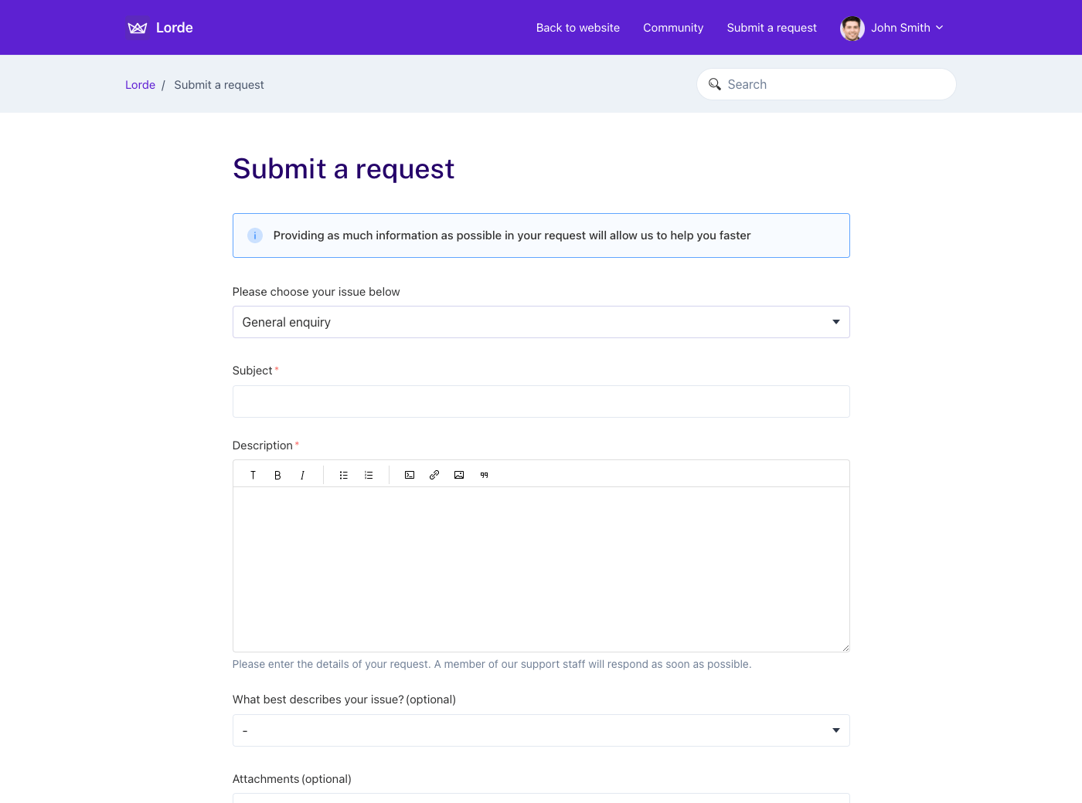Toggle bold formatting in description editor
This screenshot has width=1082, height=803.
[x=277, y=475]
